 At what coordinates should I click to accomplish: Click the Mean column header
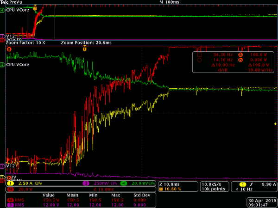coord(72,195)
